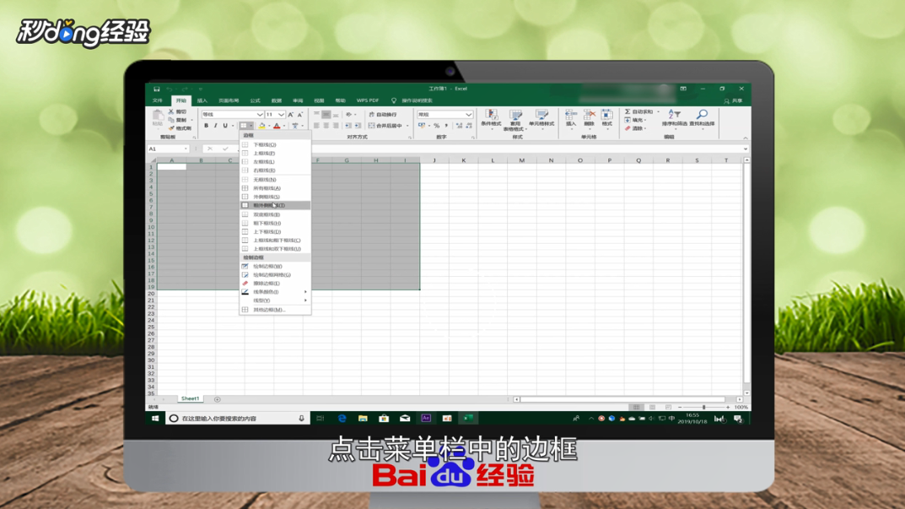Switch to the WPS PDF ribbon tab
This screenshot has width=905, height=509.
click(x=367, y=100)
